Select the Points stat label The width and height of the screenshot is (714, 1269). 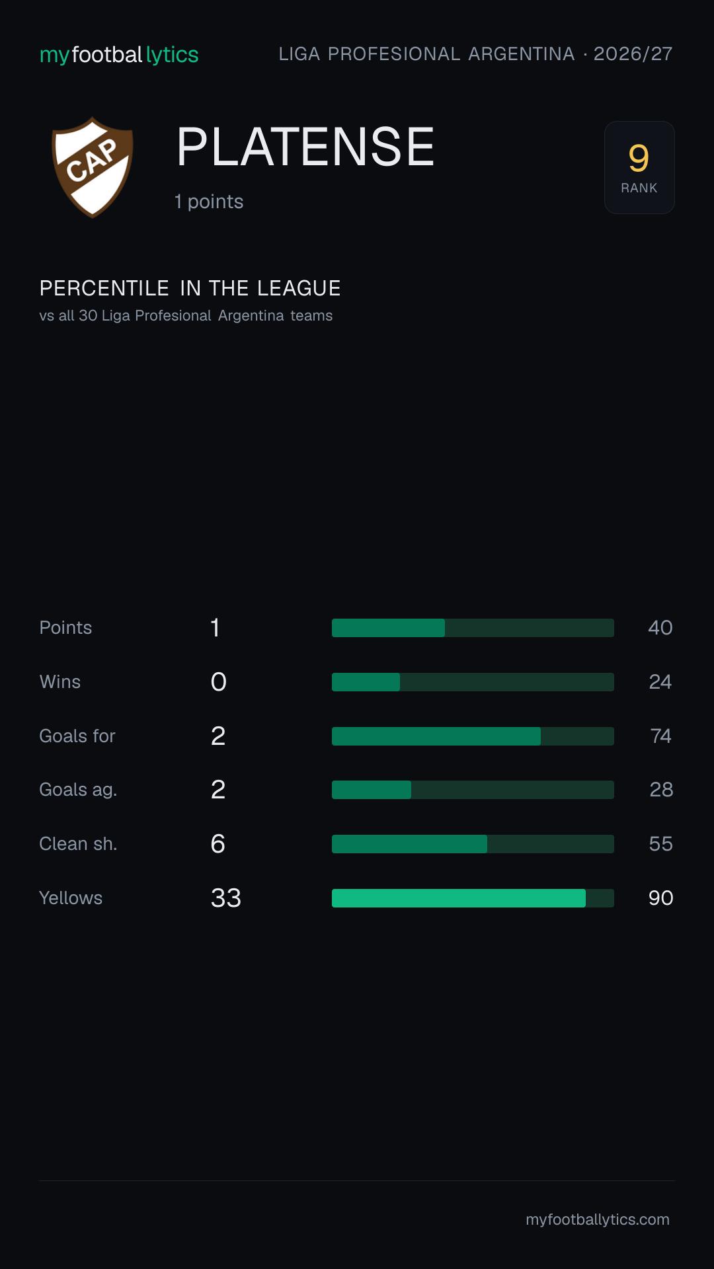(x=65, y=628)
